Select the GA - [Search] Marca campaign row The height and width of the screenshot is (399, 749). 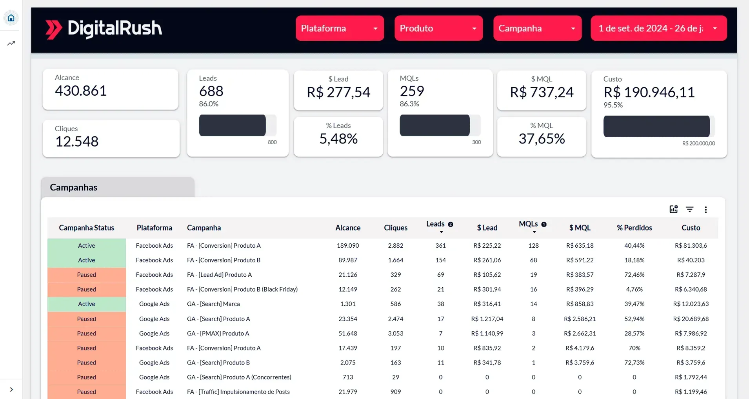(x=383, y=304)
